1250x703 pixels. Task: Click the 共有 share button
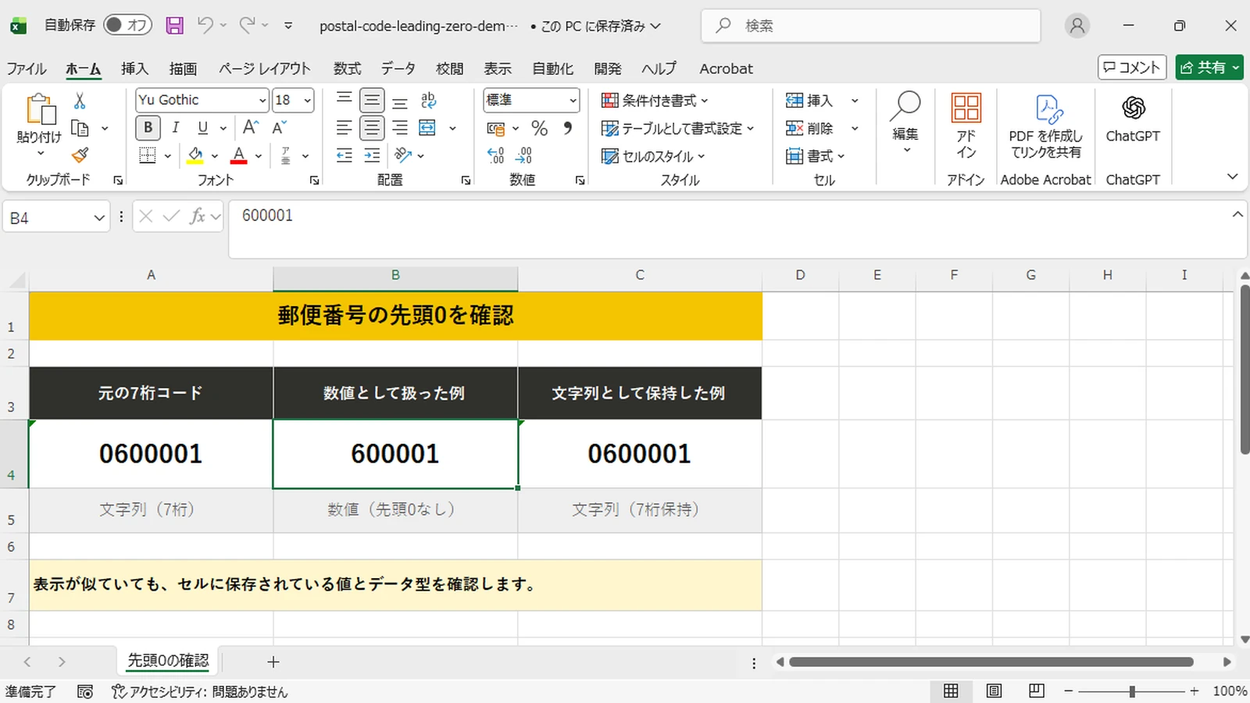pos(1209,67)
